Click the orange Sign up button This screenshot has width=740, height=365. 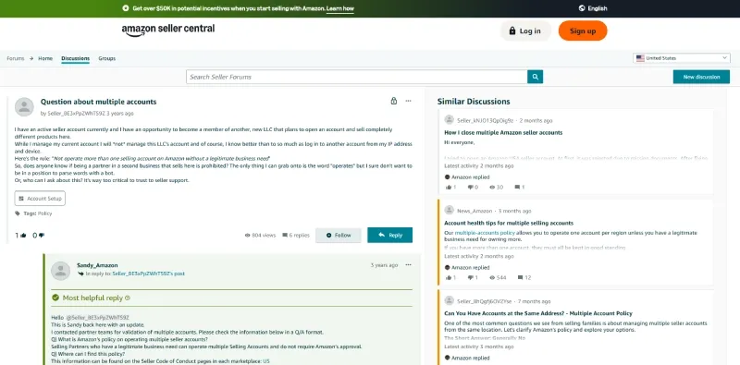click(x=583, y=30)
